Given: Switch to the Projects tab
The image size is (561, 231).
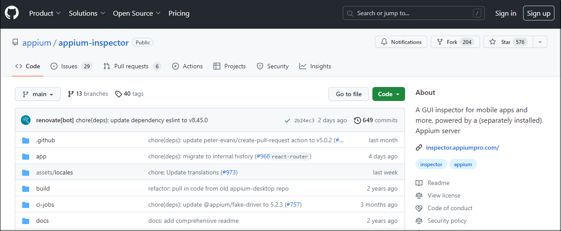Looking at the screenshot, I should (x=230, y=66).
